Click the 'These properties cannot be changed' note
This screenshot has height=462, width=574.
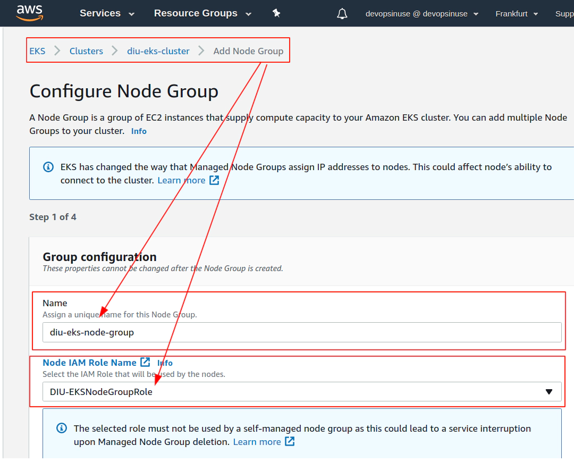click(163, 268)
